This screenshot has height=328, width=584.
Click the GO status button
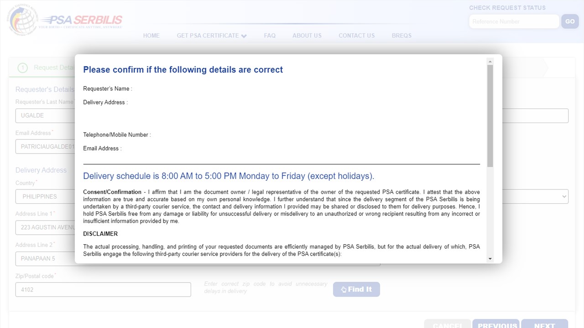(x=570, y=21)
